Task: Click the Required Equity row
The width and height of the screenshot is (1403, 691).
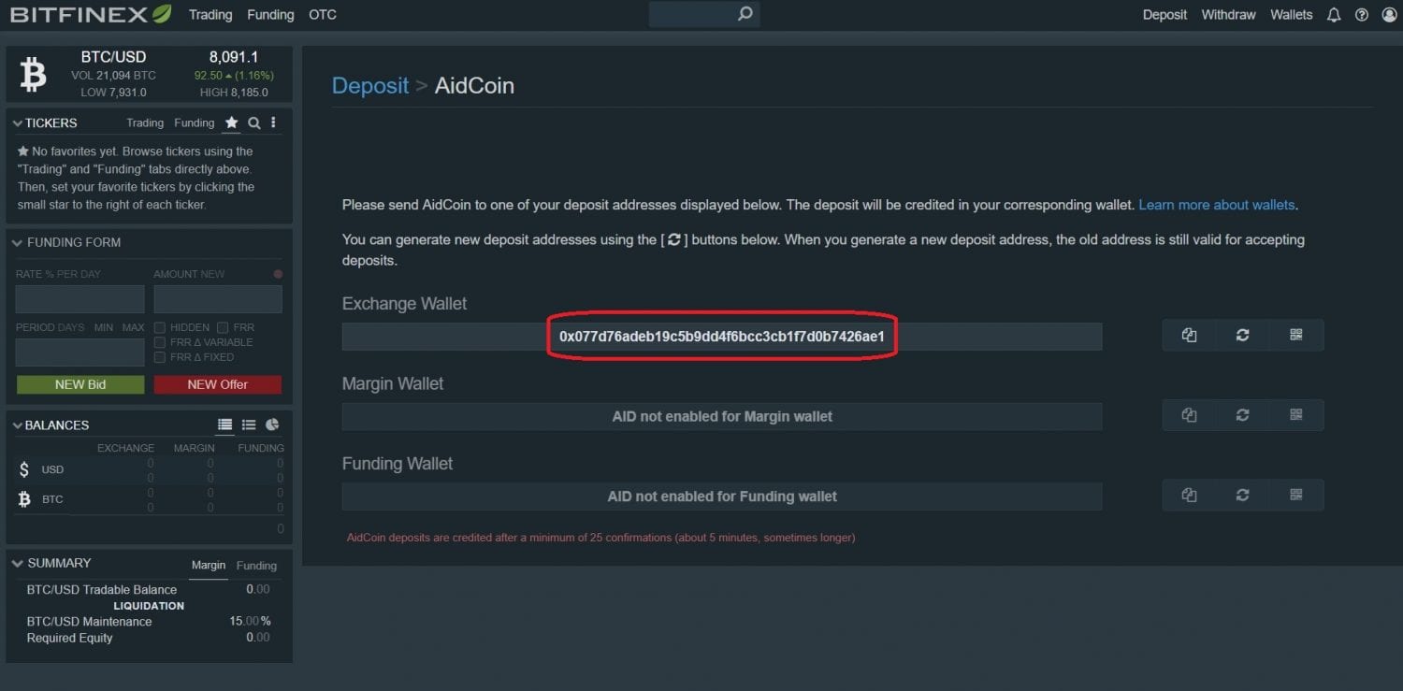Action: click(150, 638)
